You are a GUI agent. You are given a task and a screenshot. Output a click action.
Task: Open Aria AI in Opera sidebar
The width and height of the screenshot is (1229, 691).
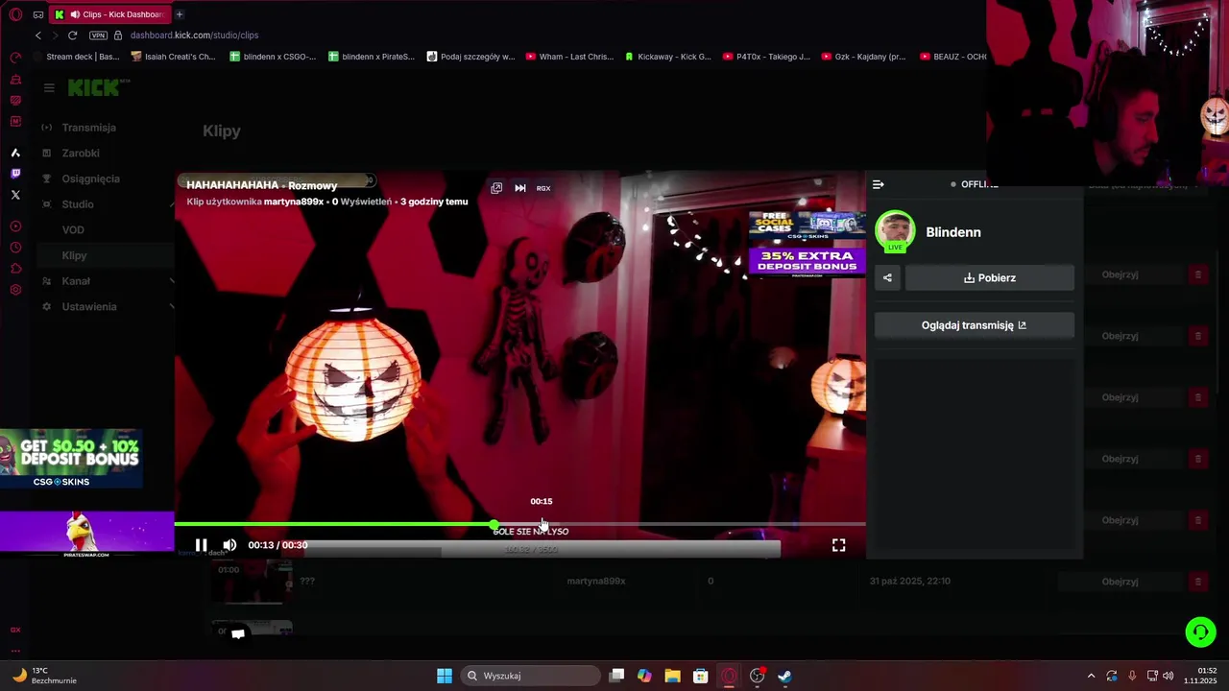tap(15, 153)
